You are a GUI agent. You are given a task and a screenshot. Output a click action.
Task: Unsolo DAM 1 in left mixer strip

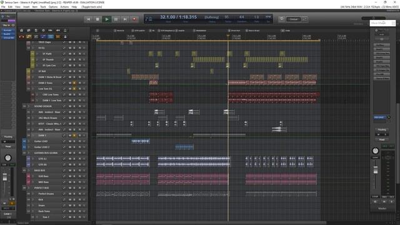pos(12,203)
